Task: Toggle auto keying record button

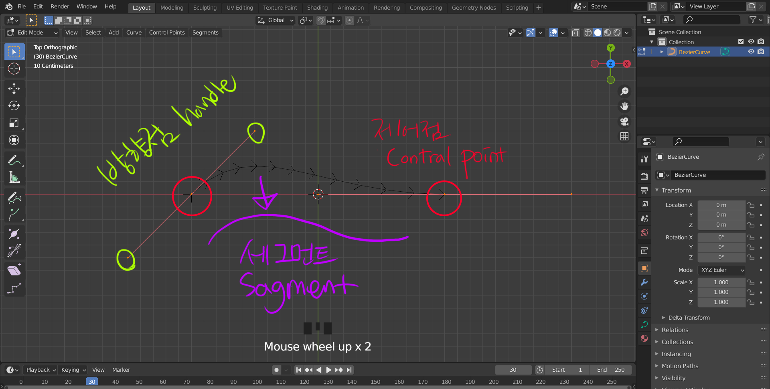Action: pyautogui.click(x=276, y=370)
